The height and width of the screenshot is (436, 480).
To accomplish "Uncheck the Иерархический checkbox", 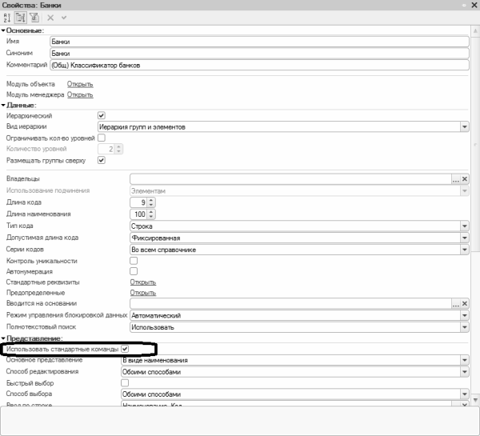I will 102,115.
